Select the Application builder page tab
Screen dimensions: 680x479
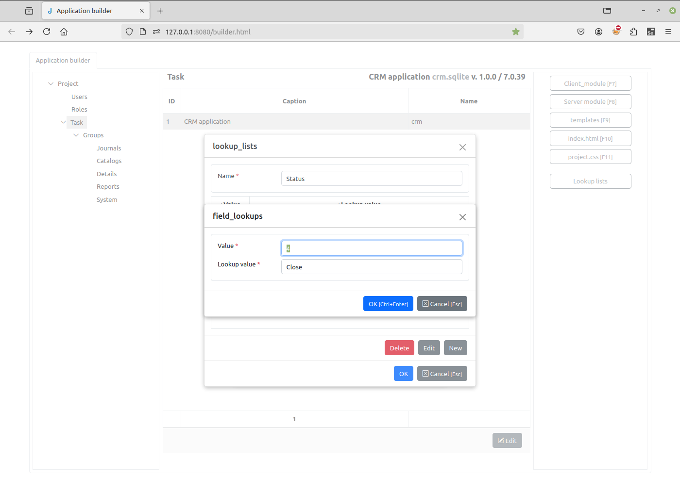point(63,60)
